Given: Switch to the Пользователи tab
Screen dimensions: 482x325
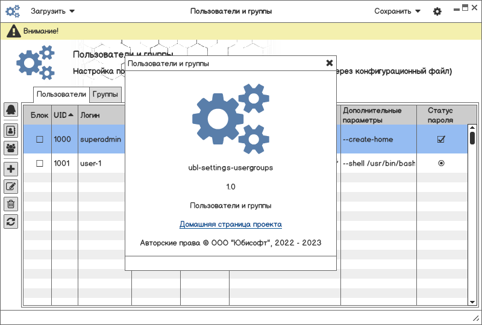Looking at the screenshot, I should 61,94.
